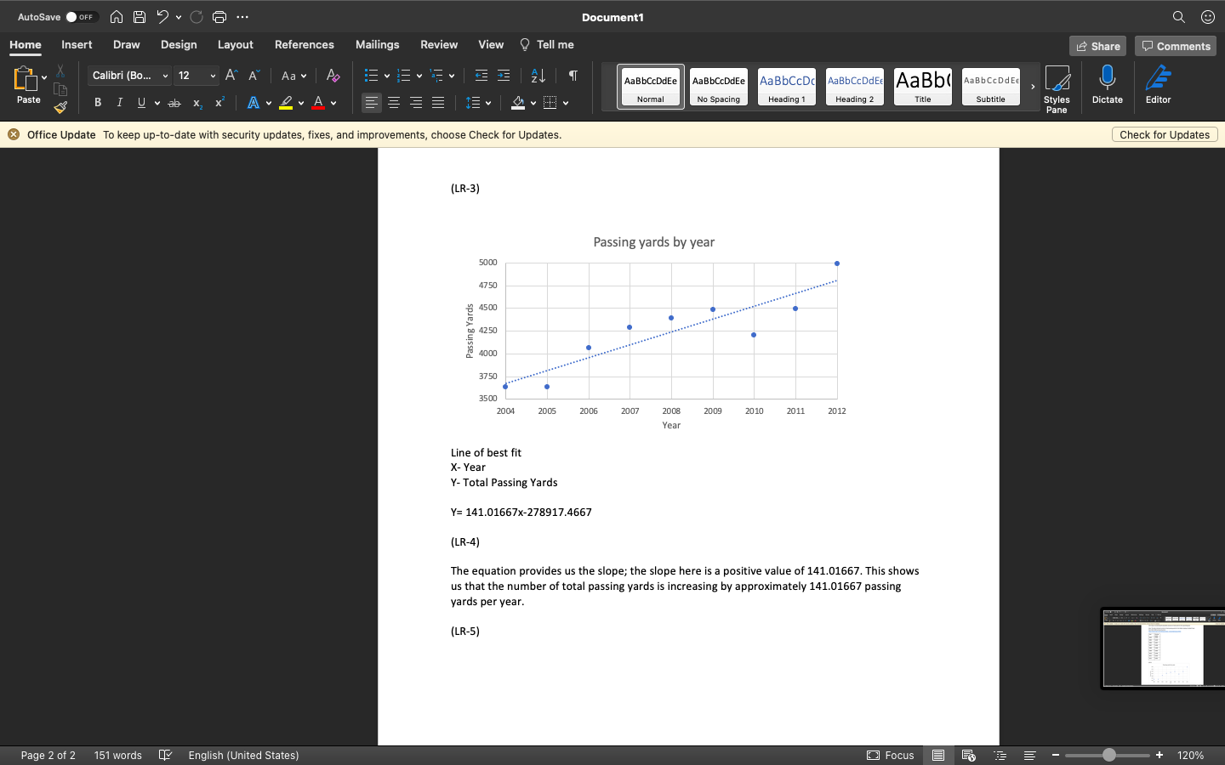The image size is (1225, 765).
Task: Open the Share dialog
Action: [1097, 46]
